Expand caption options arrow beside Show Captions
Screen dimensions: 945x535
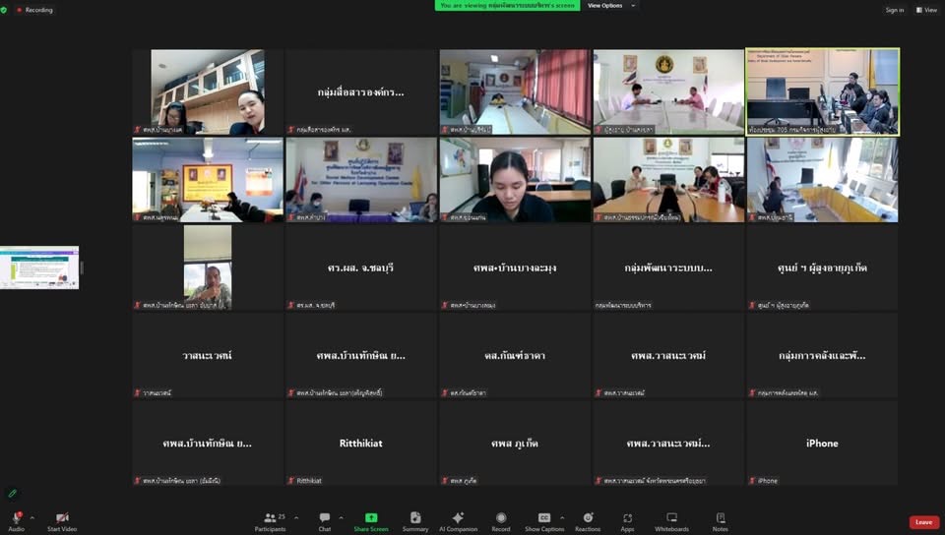[x=562, y=517]
